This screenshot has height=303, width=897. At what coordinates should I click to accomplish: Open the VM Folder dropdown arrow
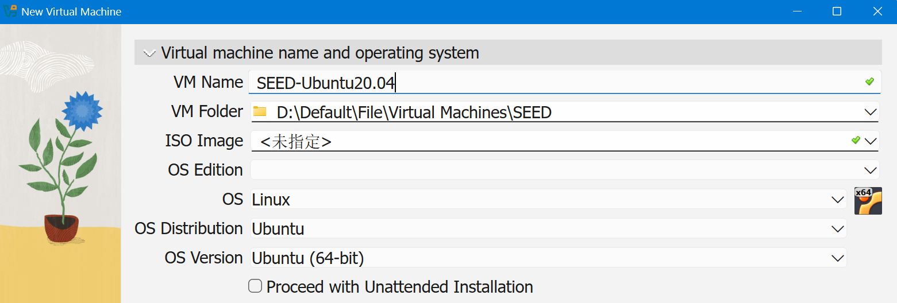click(870, 112)
